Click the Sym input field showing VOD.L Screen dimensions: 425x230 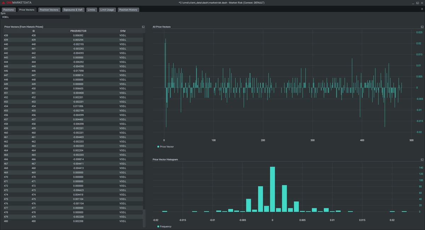tap(35, 17)
